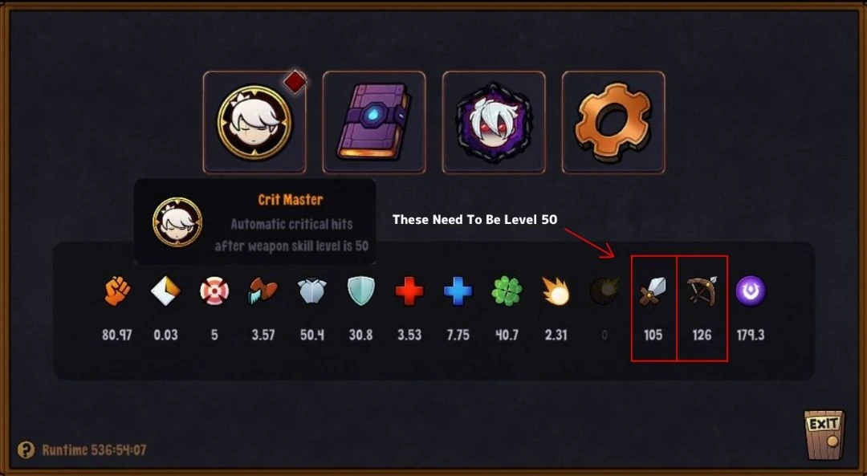Image resolution: width=867 pixels, height=476 pixels.
Task: Open the white-haired character profile tab
Action: pyautogui.click(x=254, y=122)
